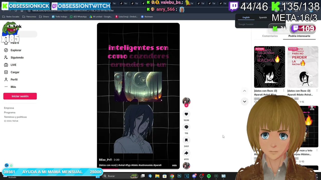Open the Más three-dots icon

(x=6, y=87)
